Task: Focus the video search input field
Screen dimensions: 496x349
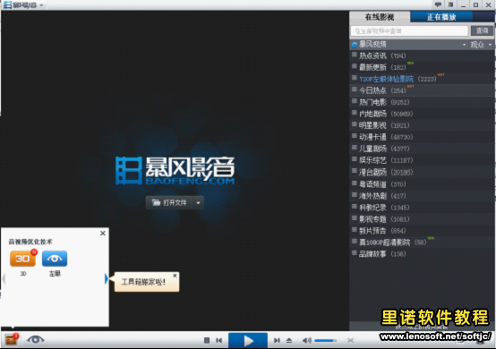Action: coord(409,30)
